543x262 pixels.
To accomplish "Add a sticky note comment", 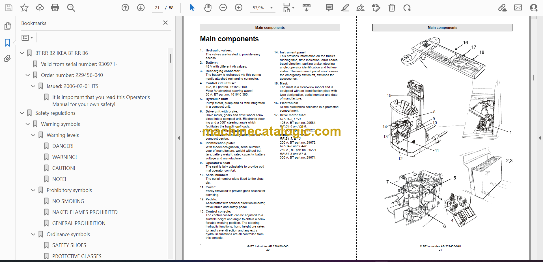I will pyautogui.click(x=329, y=8).
